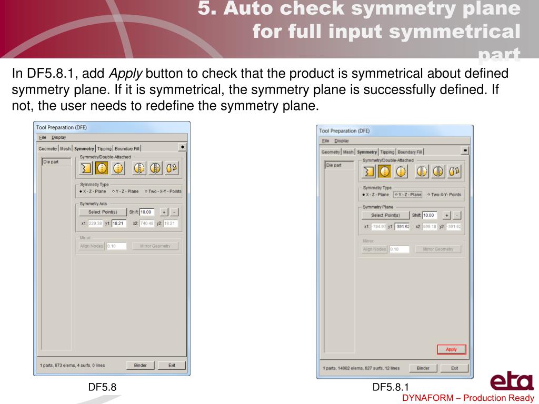Select Y-Z-Plane radio in DF5.8 dialog
Image resolution: width=539 pixels, height=404 pixels.
coord(125,191)
